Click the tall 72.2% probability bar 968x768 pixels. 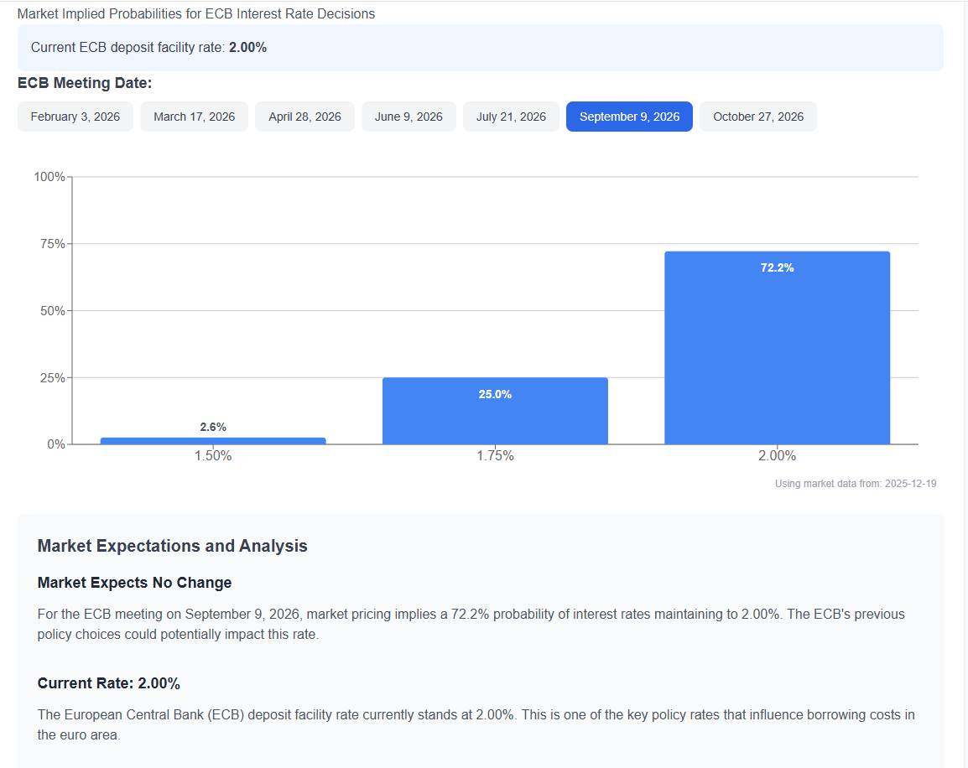coord(777,348)
